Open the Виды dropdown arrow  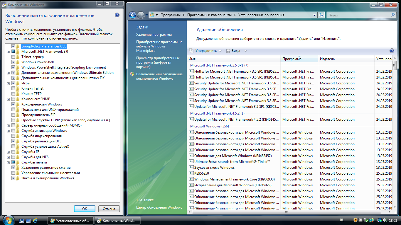[x=245, y=51]
